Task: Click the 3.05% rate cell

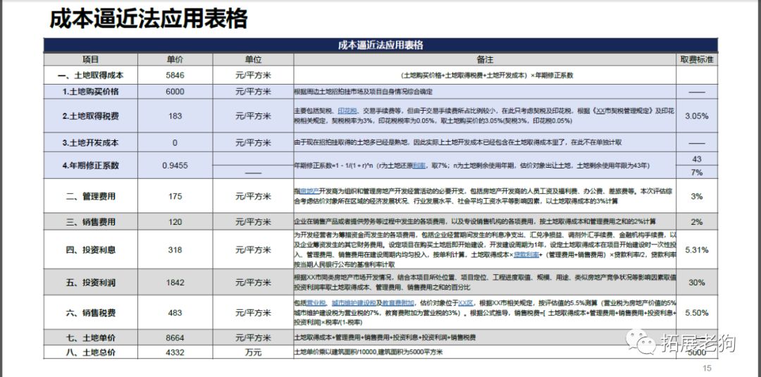Action: click(696, 116)
